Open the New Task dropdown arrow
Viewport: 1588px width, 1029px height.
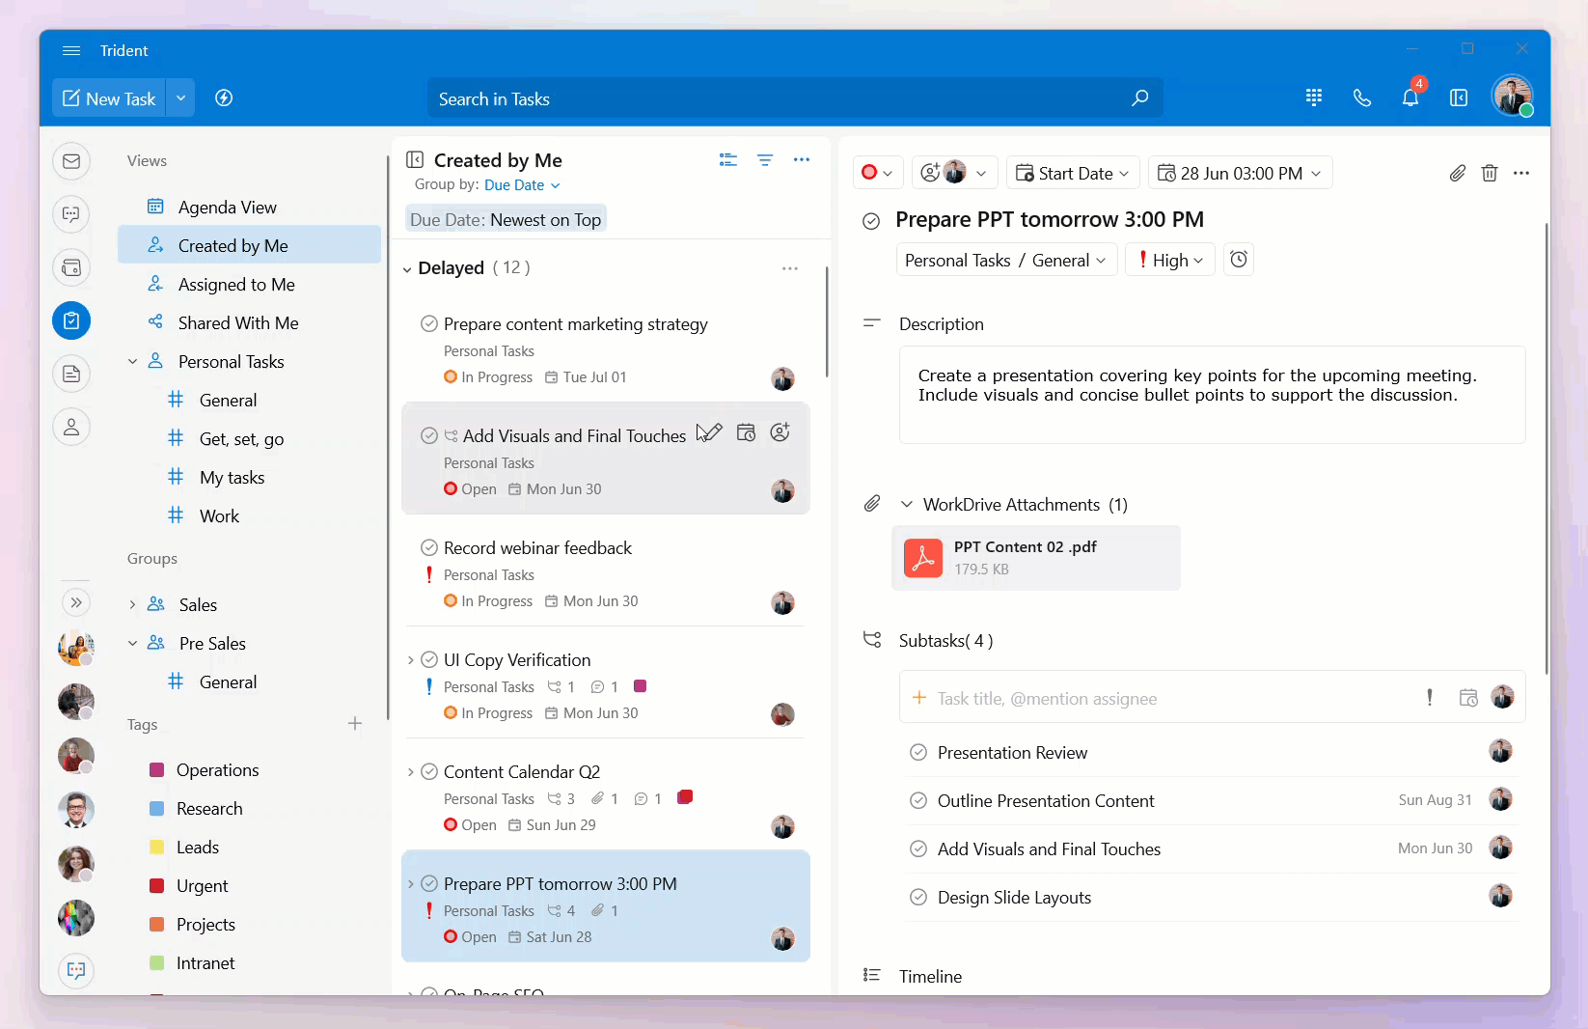pyautogui.click(x=180, y=98)
